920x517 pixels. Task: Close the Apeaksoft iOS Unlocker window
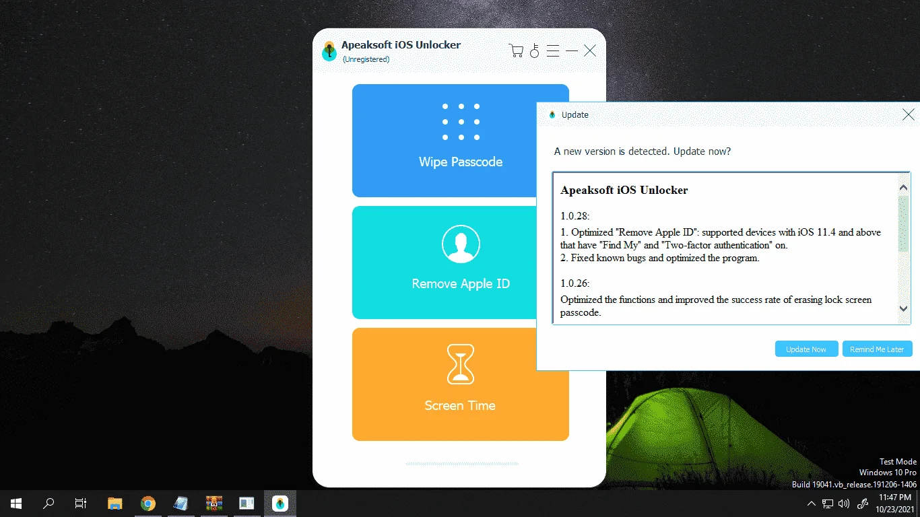[590, 50]
